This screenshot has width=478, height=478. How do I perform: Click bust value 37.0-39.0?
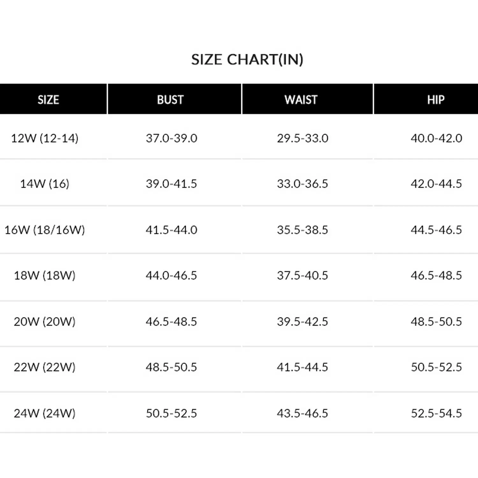(171, 138)
